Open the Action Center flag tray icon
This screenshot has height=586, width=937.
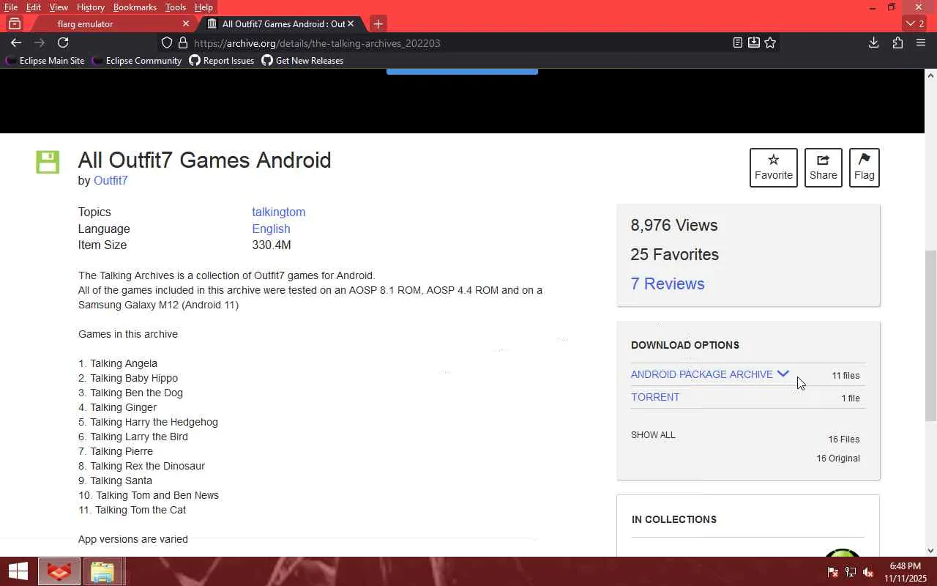[x=832, y=572]
